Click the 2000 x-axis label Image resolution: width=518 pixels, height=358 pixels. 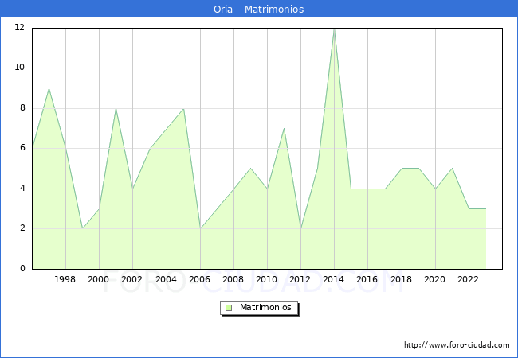pos(99,279)
